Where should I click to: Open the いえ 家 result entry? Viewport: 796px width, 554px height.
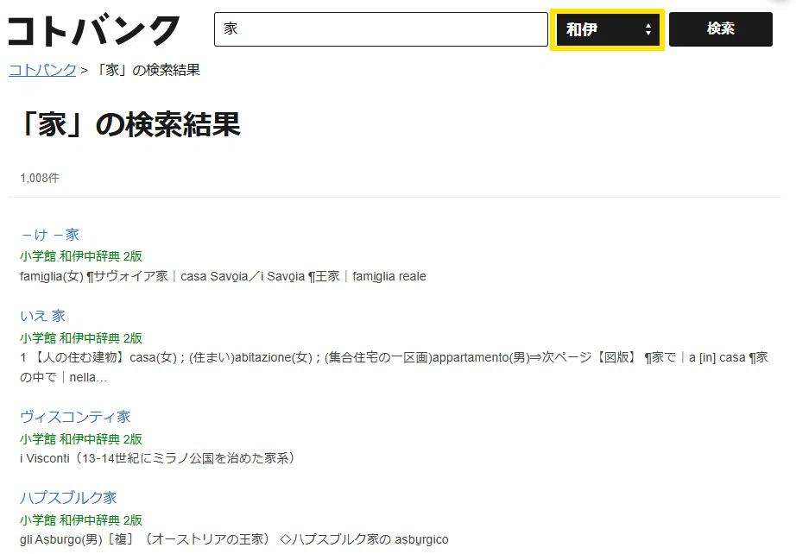pos(42,316)
